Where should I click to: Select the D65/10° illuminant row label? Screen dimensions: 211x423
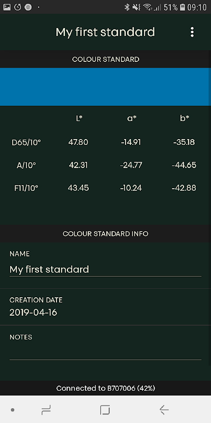(x=26, y=142)
